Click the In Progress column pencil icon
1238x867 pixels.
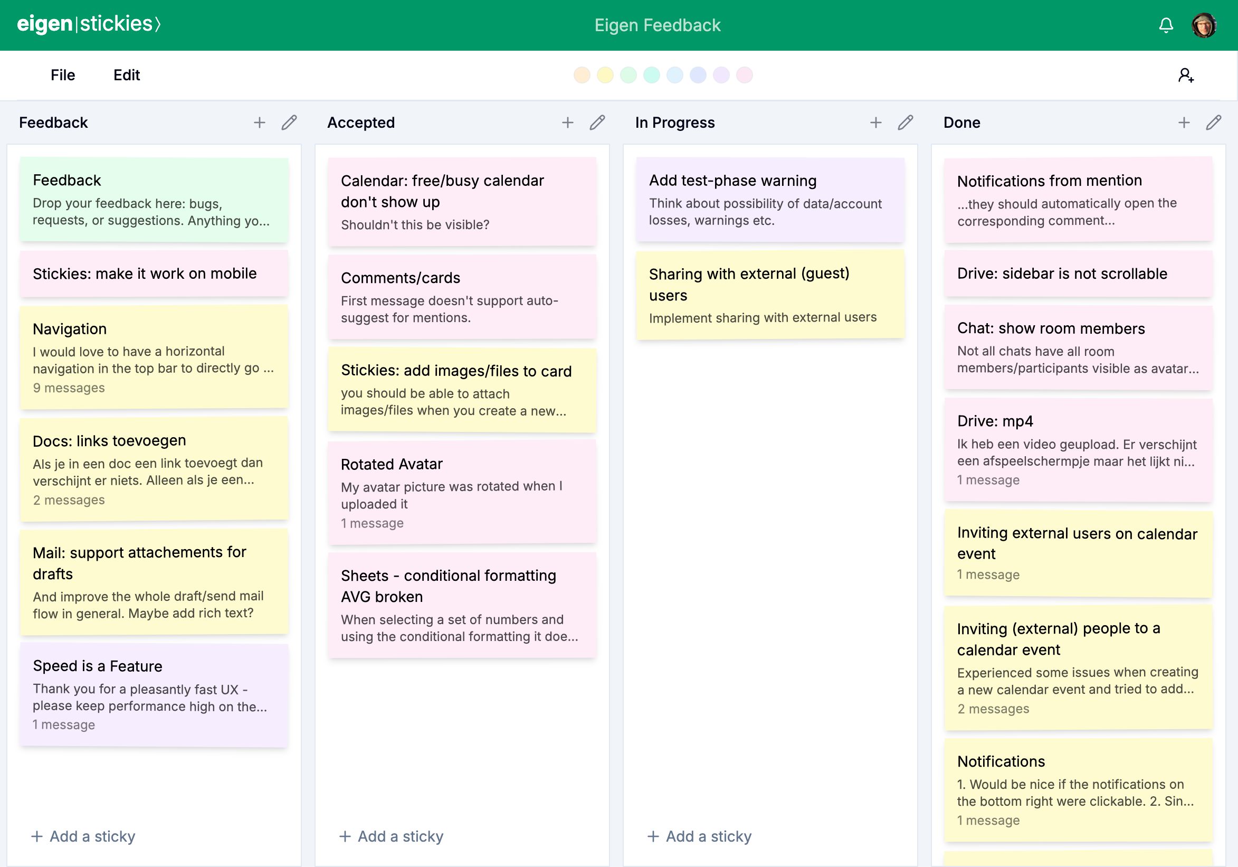[906, 122]
